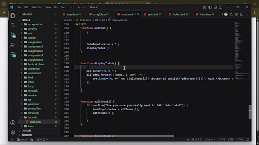Change language mode via HTML
The height and width of the screenshot is (145, 259).
click(240, 139)
